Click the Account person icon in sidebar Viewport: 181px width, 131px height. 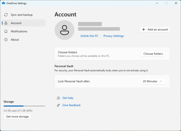(6, 23)
